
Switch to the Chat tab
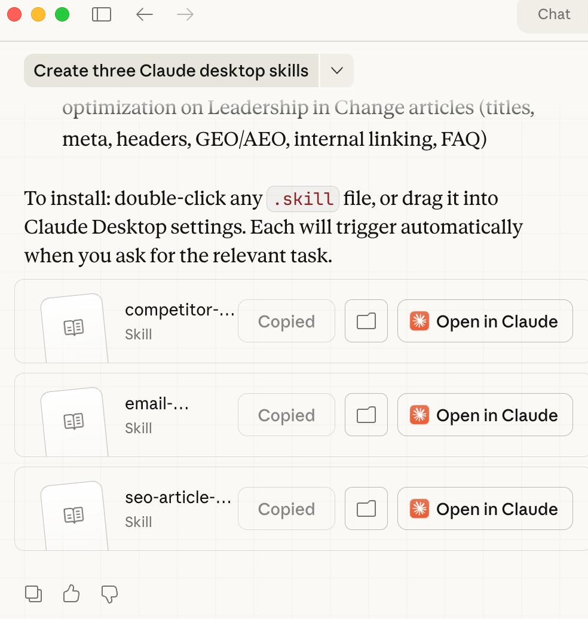point(554,14)
